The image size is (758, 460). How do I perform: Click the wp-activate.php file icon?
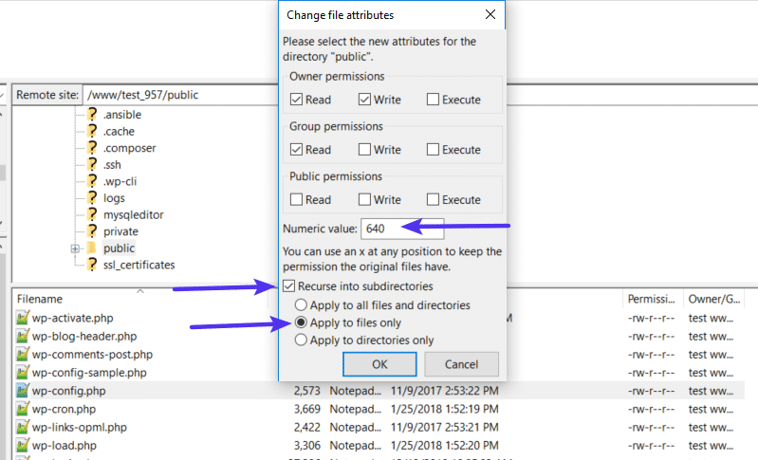click(23, 318)
